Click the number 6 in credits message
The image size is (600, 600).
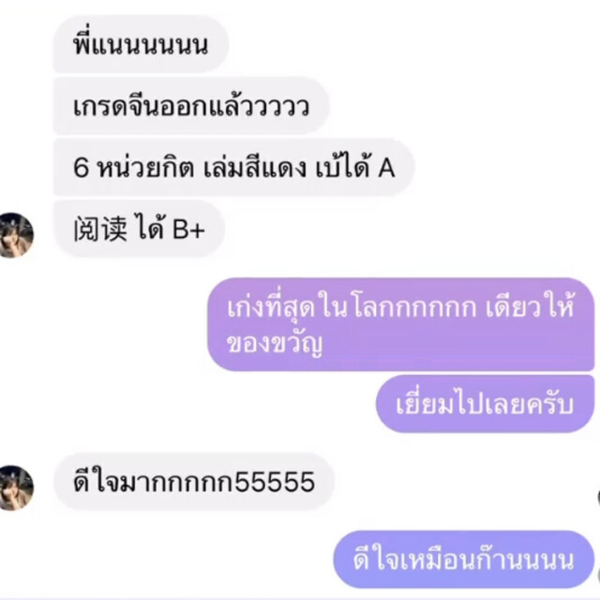pyautogui.click(x=81, y=168)
